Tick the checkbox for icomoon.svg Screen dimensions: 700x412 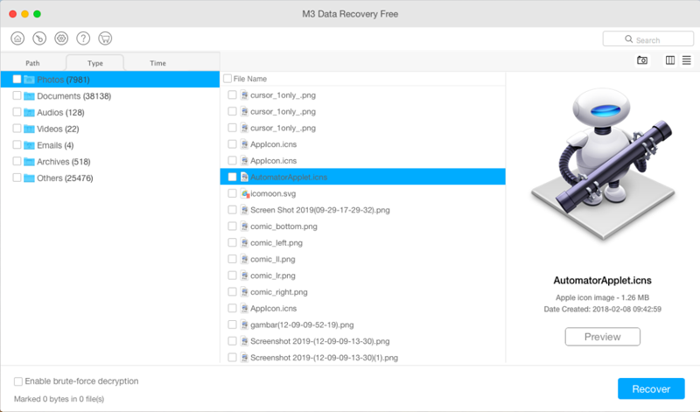[x=232, y=193]
